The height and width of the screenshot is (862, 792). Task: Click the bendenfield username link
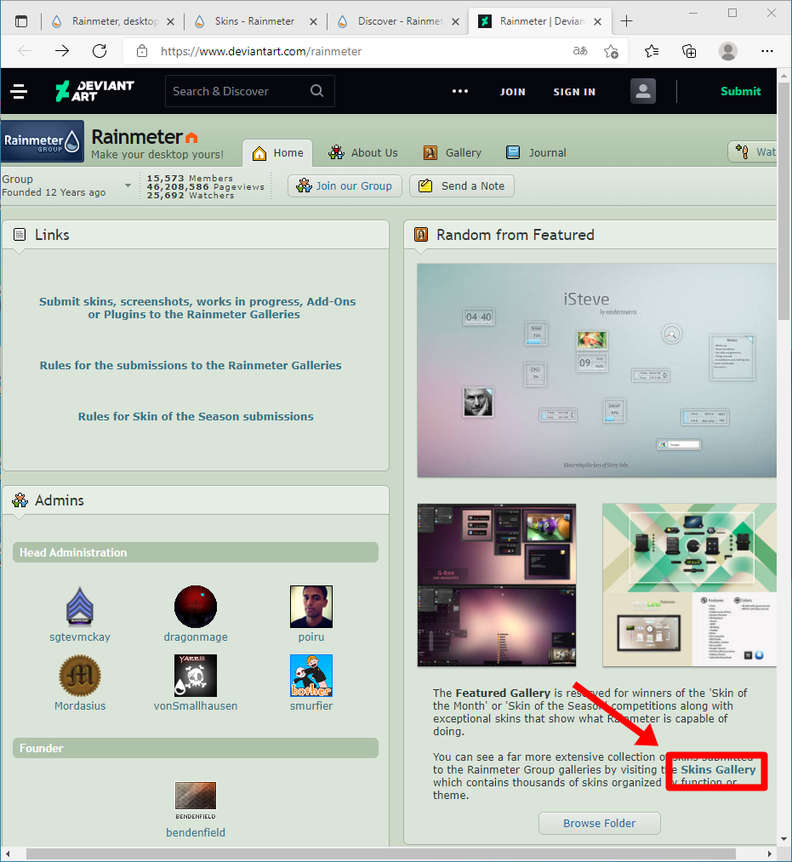coord(196,832)
